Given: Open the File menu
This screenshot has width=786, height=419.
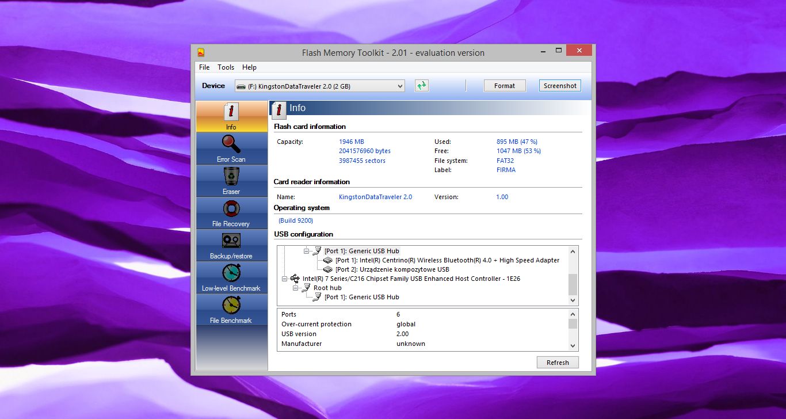Looking at the screenshot, I should point(204,67).
